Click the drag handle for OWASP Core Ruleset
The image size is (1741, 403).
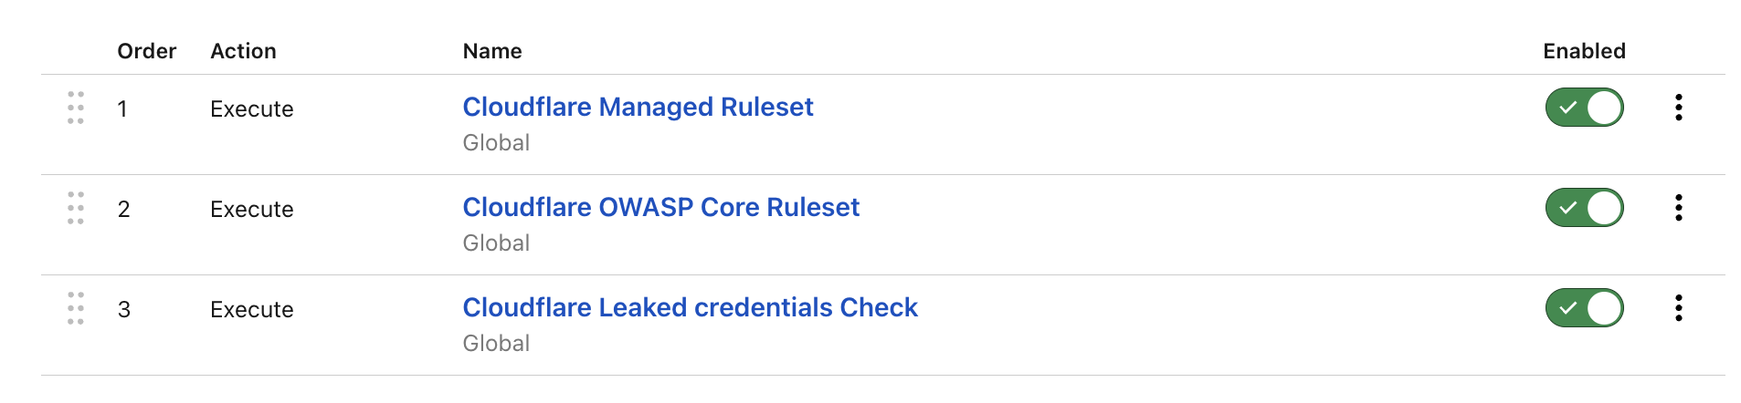tap(76, 208)
